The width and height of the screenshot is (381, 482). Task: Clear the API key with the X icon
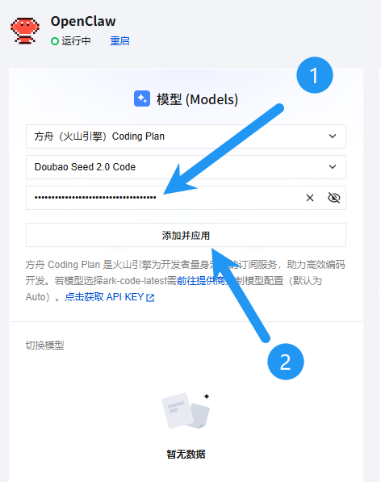click(x=310, y=198)
